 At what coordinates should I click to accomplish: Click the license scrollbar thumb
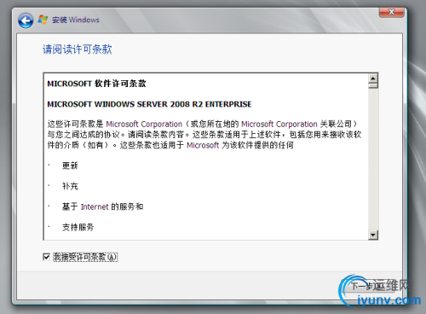(373, 85)
